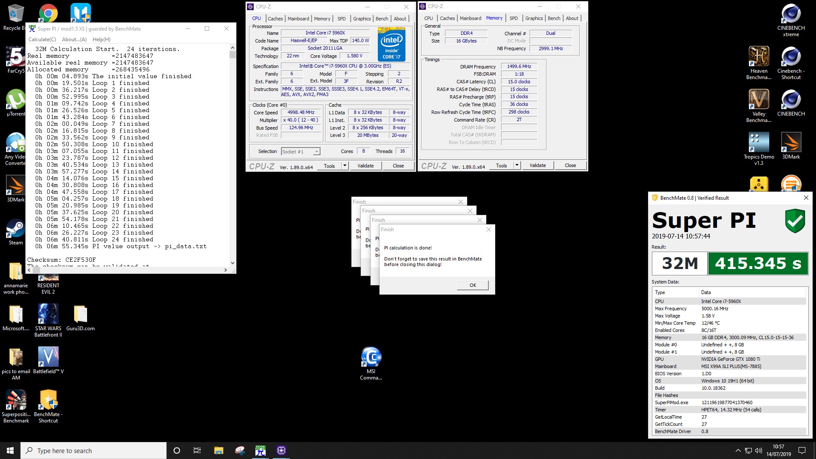Image resolution: width=816 pixels, height=459 pixels.
Task: Launch Valley Benchmark desktop icon
Action: (759, 106)
